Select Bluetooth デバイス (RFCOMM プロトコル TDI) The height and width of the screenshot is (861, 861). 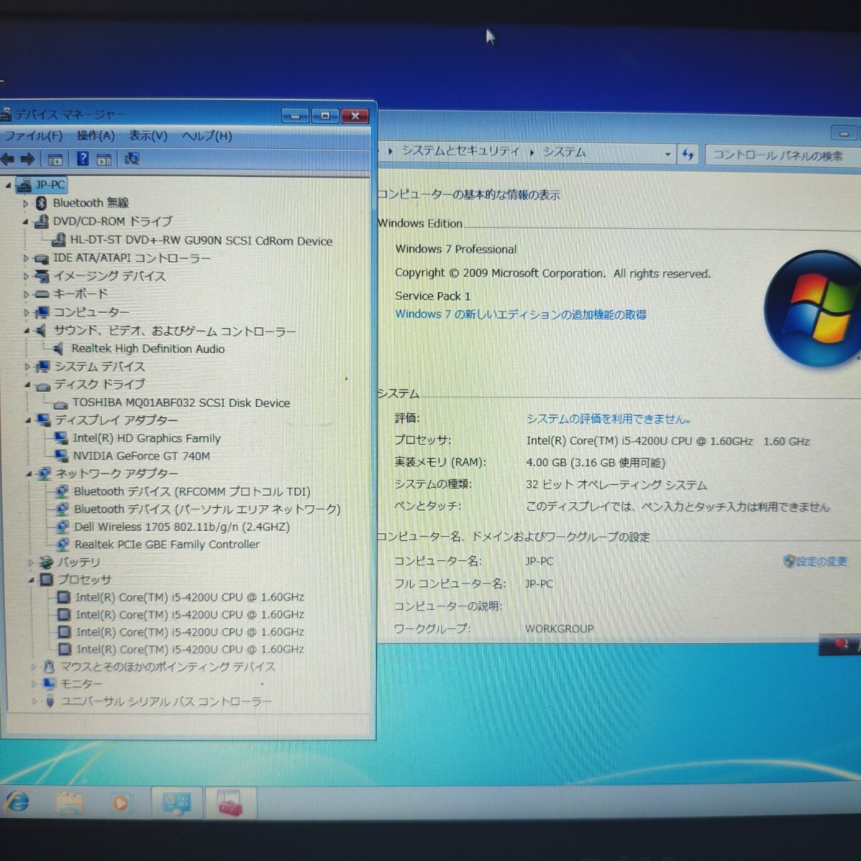pos(192,491)
